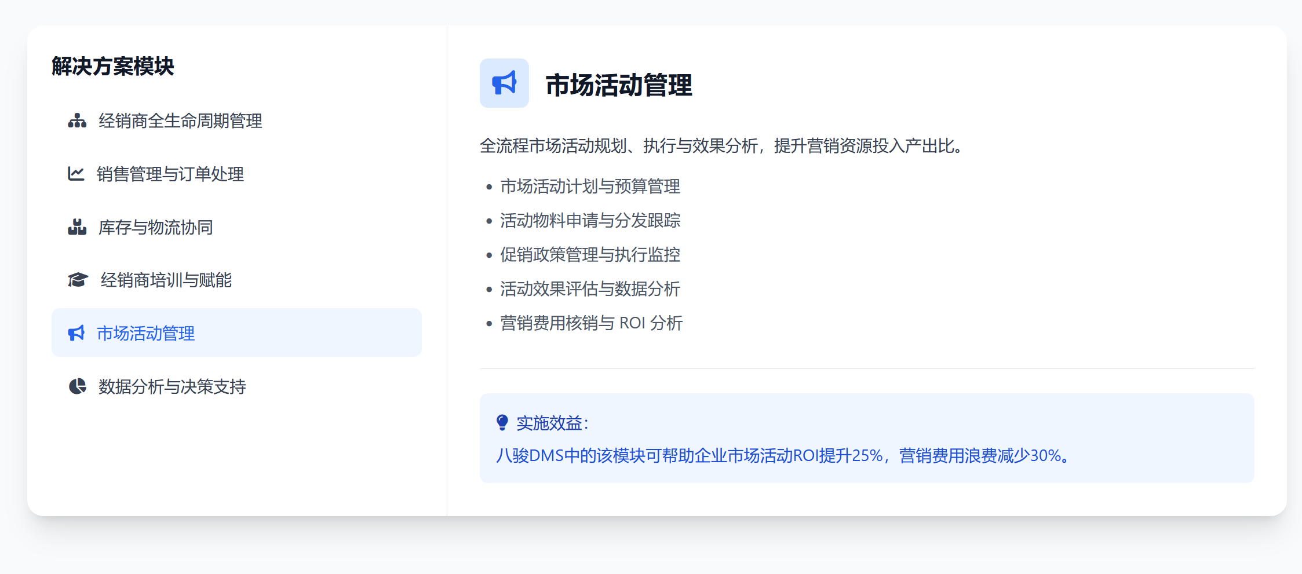Click the boxes icon beside 库存与物流协同
The width and height of the screenshot is (1302, 574).
[x=77, y=227]
